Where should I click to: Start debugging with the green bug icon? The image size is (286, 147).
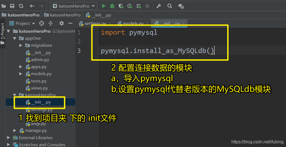click(x=112, y=6)
